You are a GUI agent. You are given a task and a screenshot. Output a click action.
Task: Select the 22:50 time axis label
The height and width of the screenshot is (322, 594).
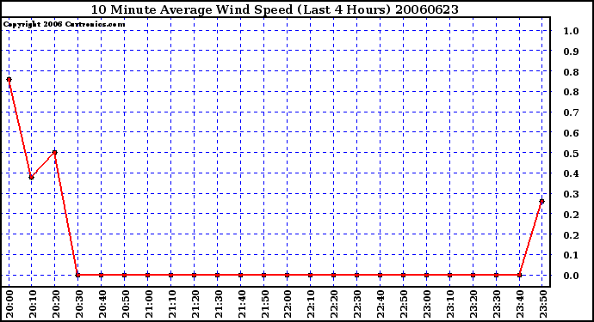tap(405, 304)
